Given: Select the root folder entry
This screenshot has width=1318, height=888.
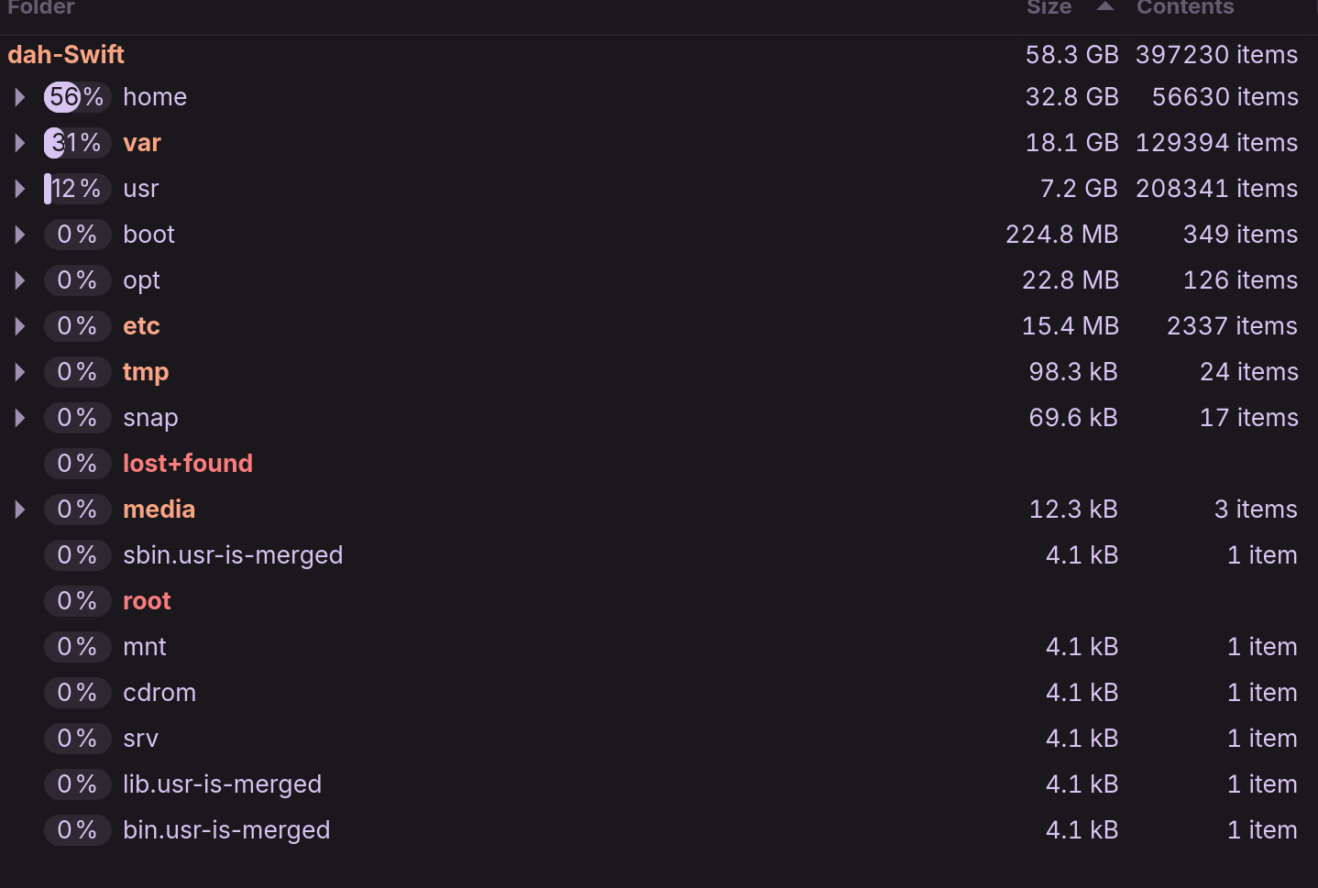Looking at the screenshot, I should click(147, 601).
